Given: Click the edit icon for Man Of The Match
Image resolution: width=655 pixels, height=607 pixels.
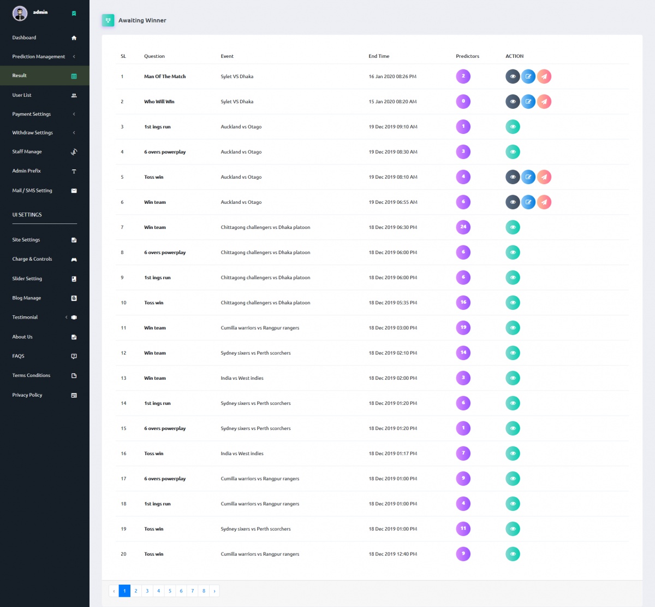Looking at the screenshot, I should (528, 76).
